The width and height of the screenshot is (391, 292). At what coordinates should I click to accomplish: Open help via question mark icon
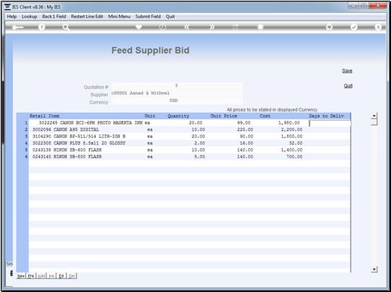point(42,27)
